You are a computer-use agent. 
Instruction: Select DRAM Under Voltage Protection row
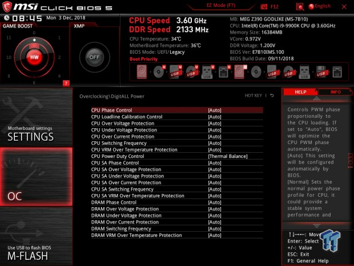point(177,216)
